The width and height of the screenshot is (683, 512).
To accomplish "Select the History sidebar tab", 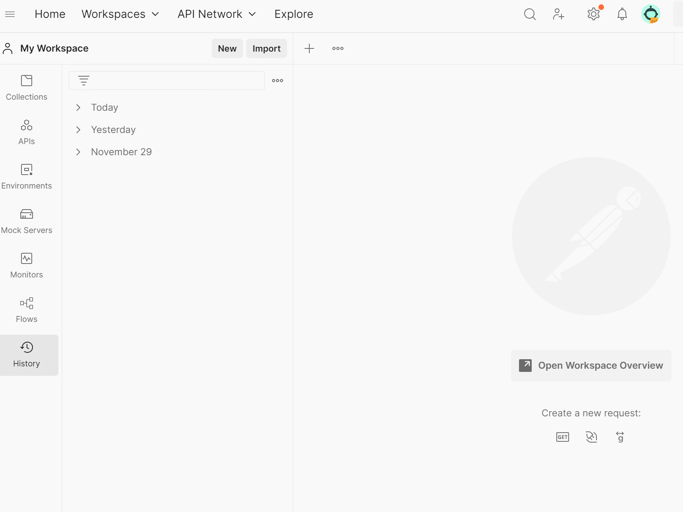I will point(29,355).
